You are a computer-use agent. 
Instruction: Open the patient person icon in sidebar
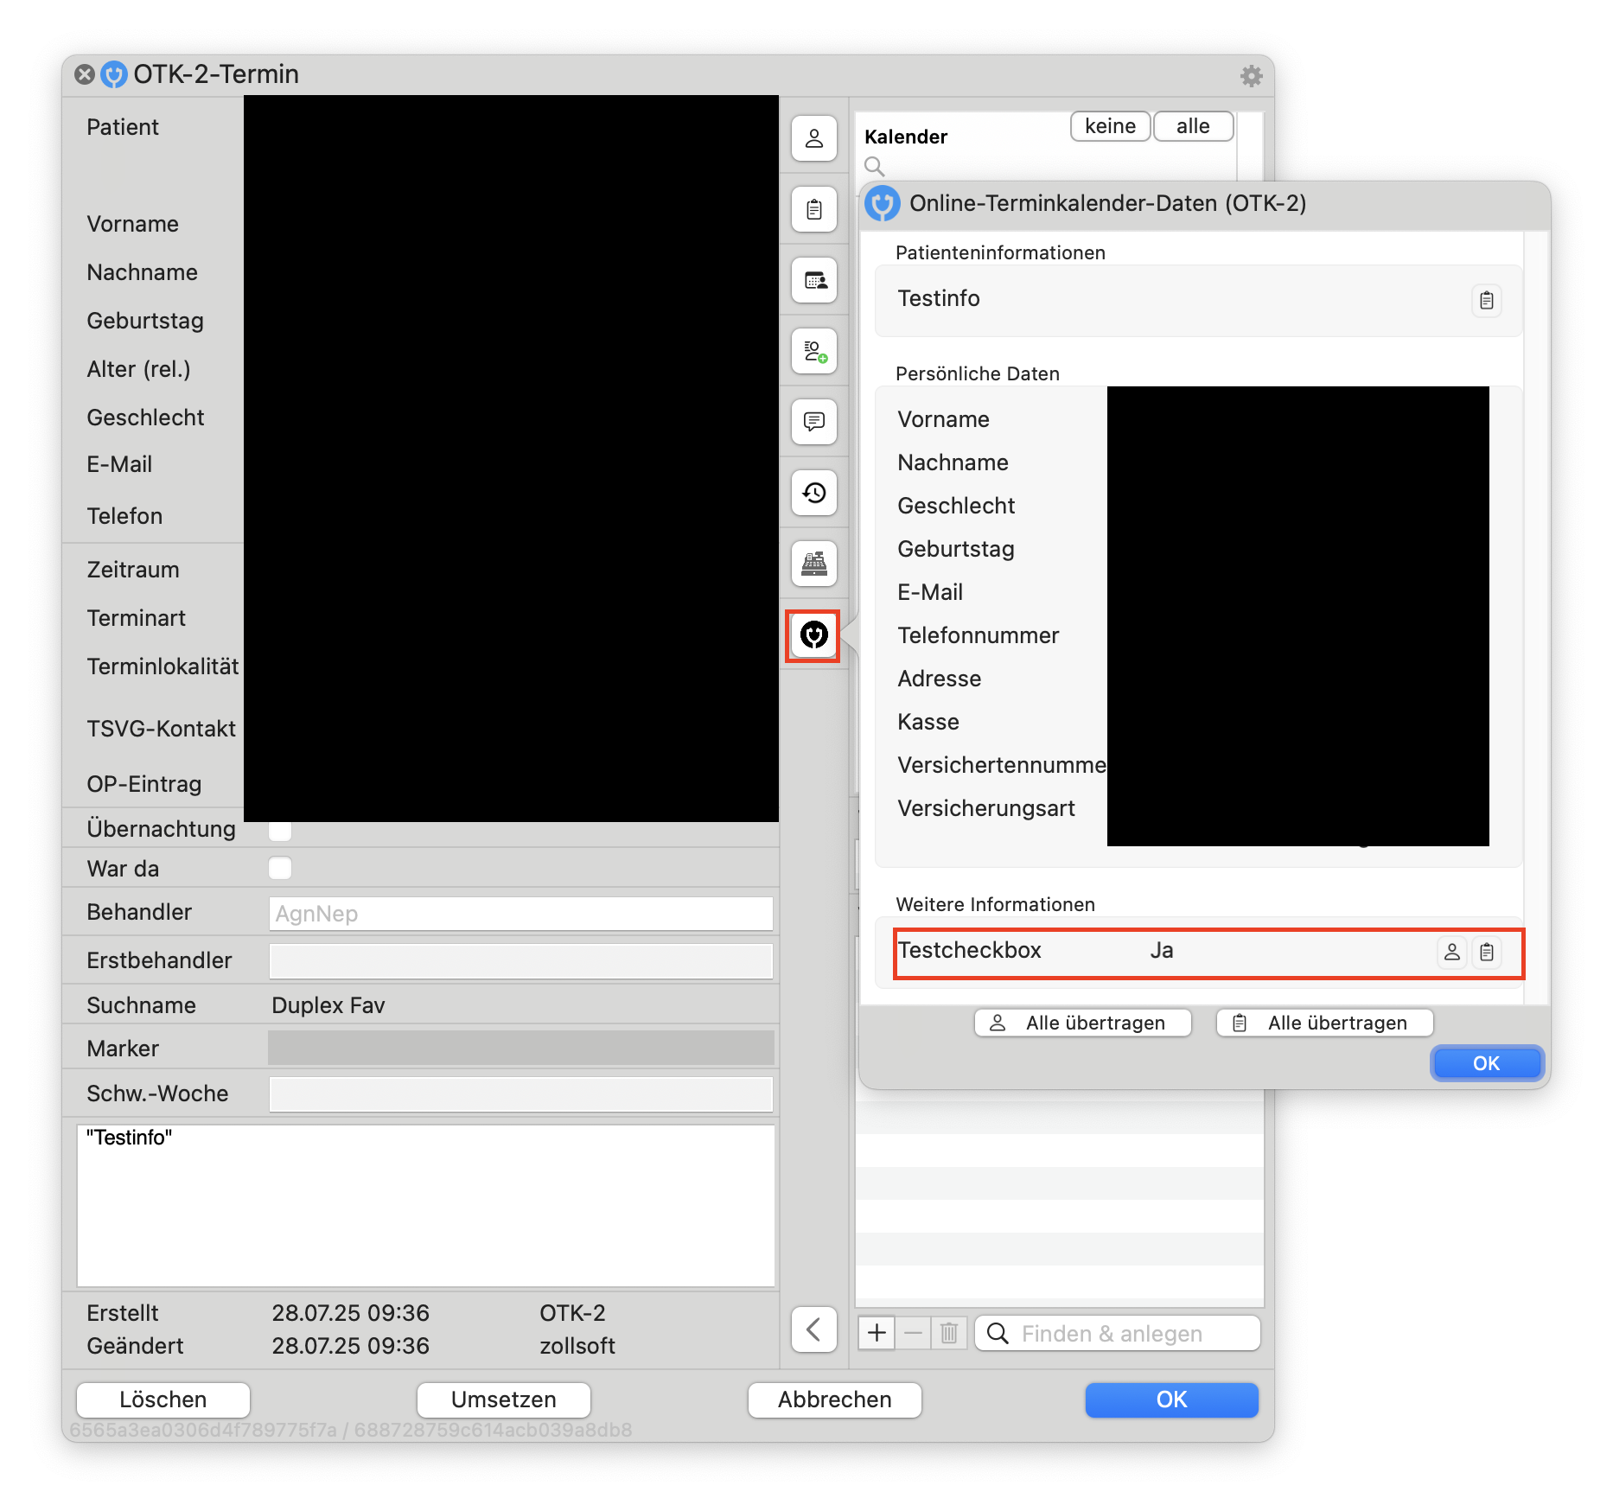tap(813, 138)
